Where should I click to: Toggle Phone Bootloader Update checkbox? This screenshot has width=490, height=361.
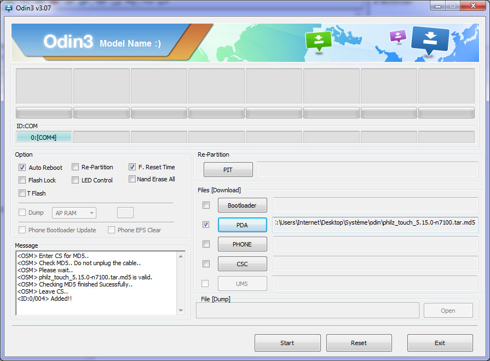[22, 230]
